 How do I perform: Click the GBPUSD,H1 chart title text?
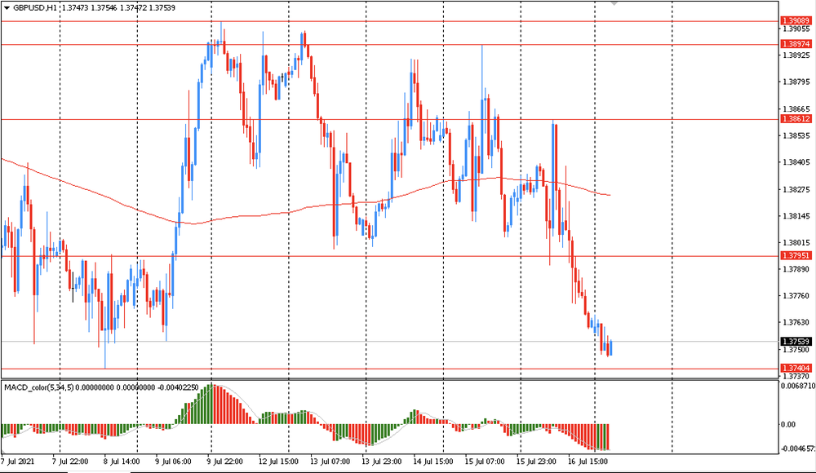tap(35, 7)
